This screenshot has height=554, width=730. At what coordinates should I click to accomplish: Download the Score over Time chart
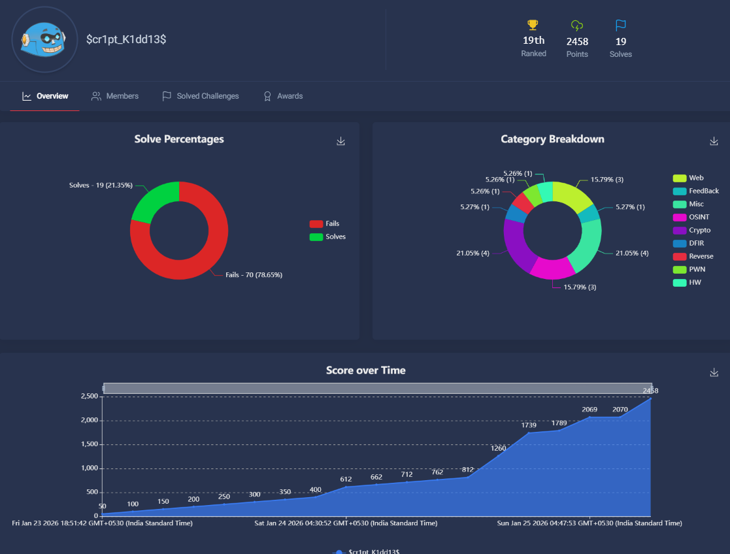(714, 372)
